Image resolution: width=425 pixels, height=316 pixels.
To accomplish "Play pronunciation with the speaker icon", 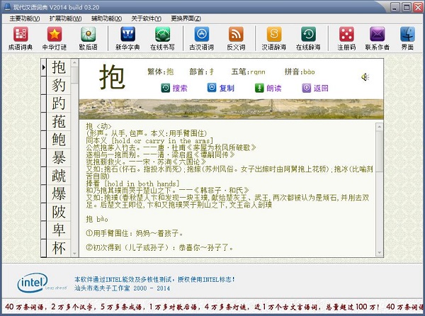I will pyautogui.click(x=365, y=77).
